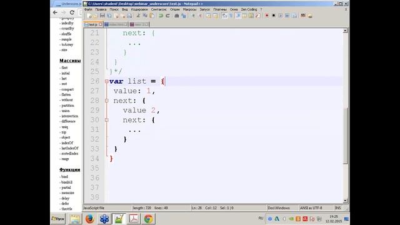Open the Синтаксис menu
400x225 pixels.
[x=159, y=9]
